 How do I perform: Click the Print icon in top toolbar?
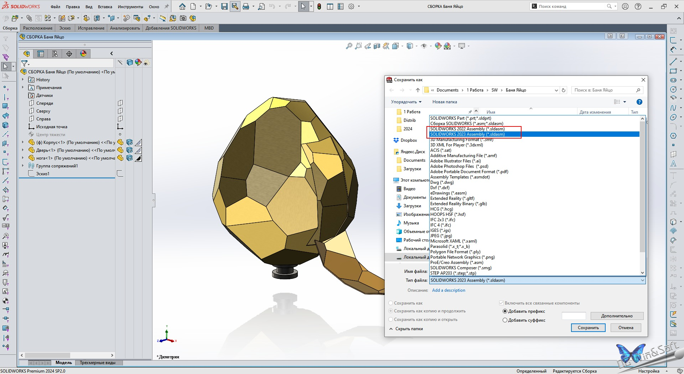(246, 6)
